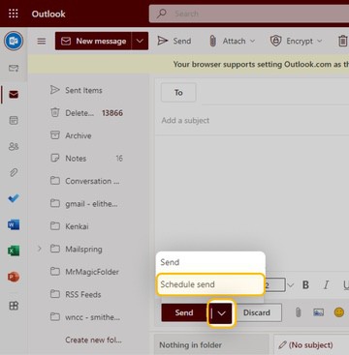This screenshot has height=355, width=349.
Task: Insert pictures inline icon
Action: point(319,312)
